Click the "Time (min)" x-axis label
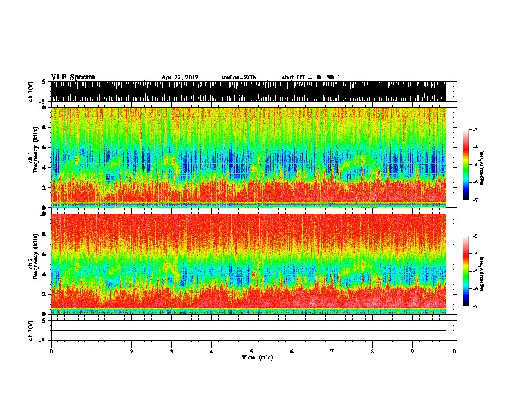Screen dimensions: 510x394 click(x=258, y=357)
